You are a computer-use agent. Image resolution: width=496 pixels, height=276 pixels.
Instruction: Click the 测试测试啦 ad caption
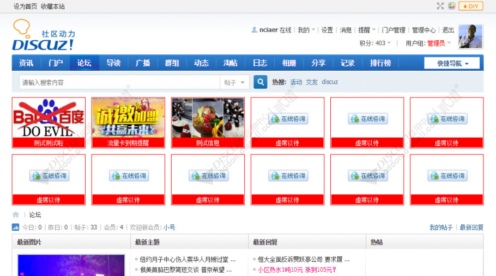click(x=49, y=143)
